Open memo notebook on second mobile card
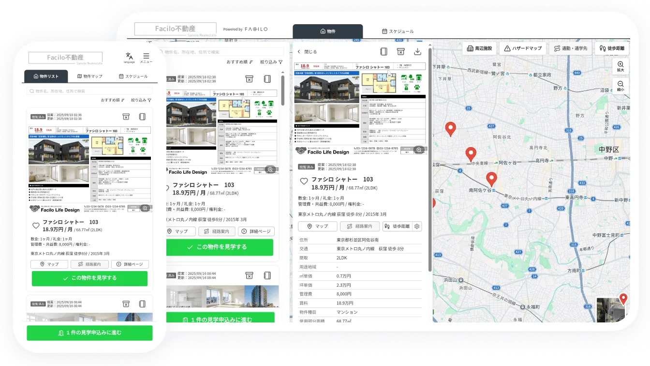The width and height of the screenshot is (650, 366). tap(142, 304)
